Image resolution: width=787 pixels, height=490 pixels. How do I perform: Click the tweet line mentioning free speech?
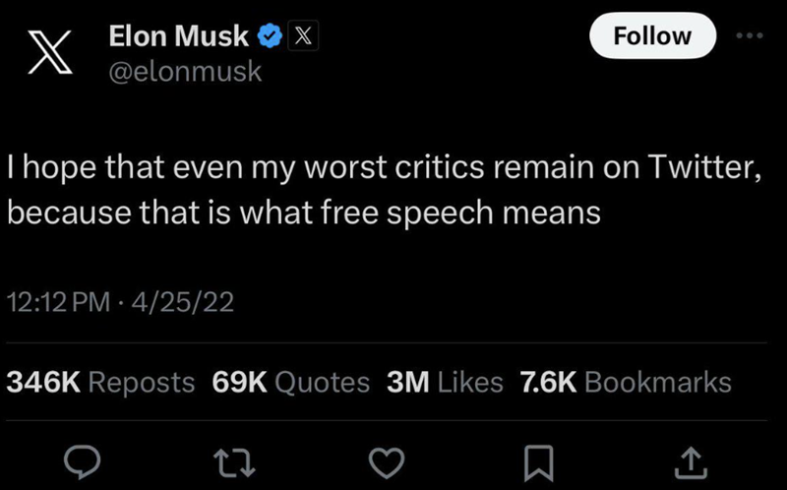(303, 211)
